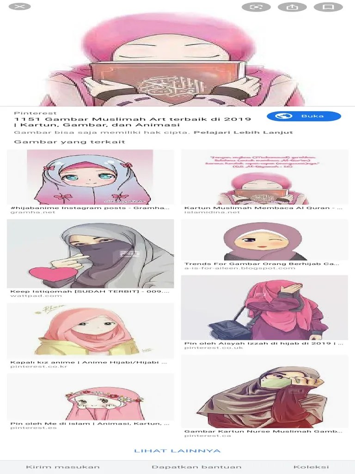Open Pelajari Lebih Lanjut link
This screenshot has height=474, width=355.
pyautogui.click(x=243, y=132)
